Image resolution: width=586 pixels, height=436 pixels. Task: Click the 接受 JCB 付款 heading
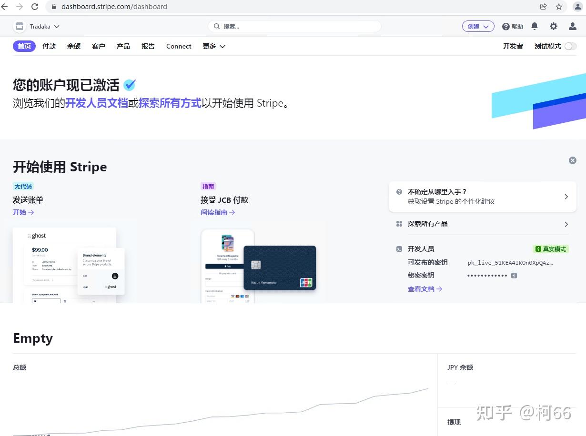coord(224,200)
